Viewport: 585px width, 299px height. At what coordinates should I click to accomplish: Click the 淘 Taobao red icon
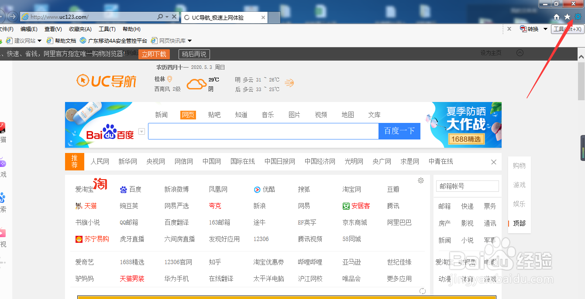pyautogui.click(x=100, y=183)
